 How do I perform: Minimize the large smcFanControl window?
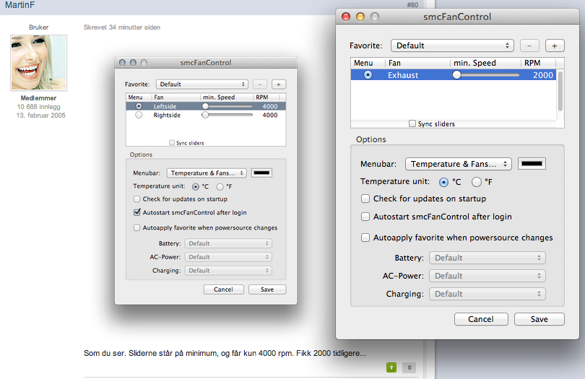[x=360, y=17]
